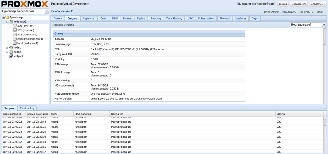The image size is (328, 154).
Task: Collapse the node-stor1 tree node
Action: click(x=7, y=22)
